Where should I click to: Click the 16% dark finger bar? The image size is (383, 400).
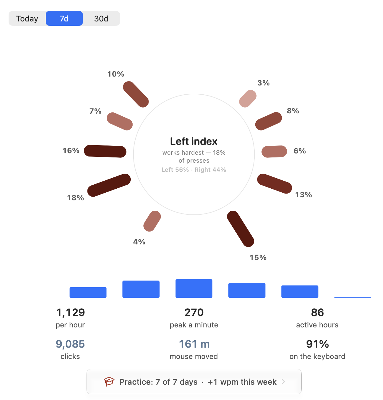[x=105, y=151]
